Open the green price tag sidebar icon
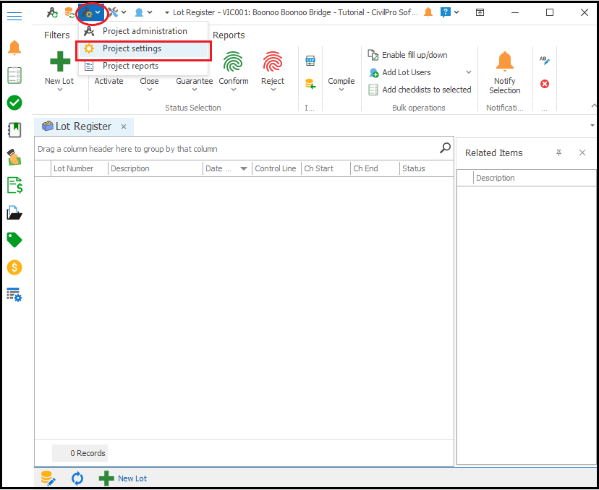 pos(14,240)
